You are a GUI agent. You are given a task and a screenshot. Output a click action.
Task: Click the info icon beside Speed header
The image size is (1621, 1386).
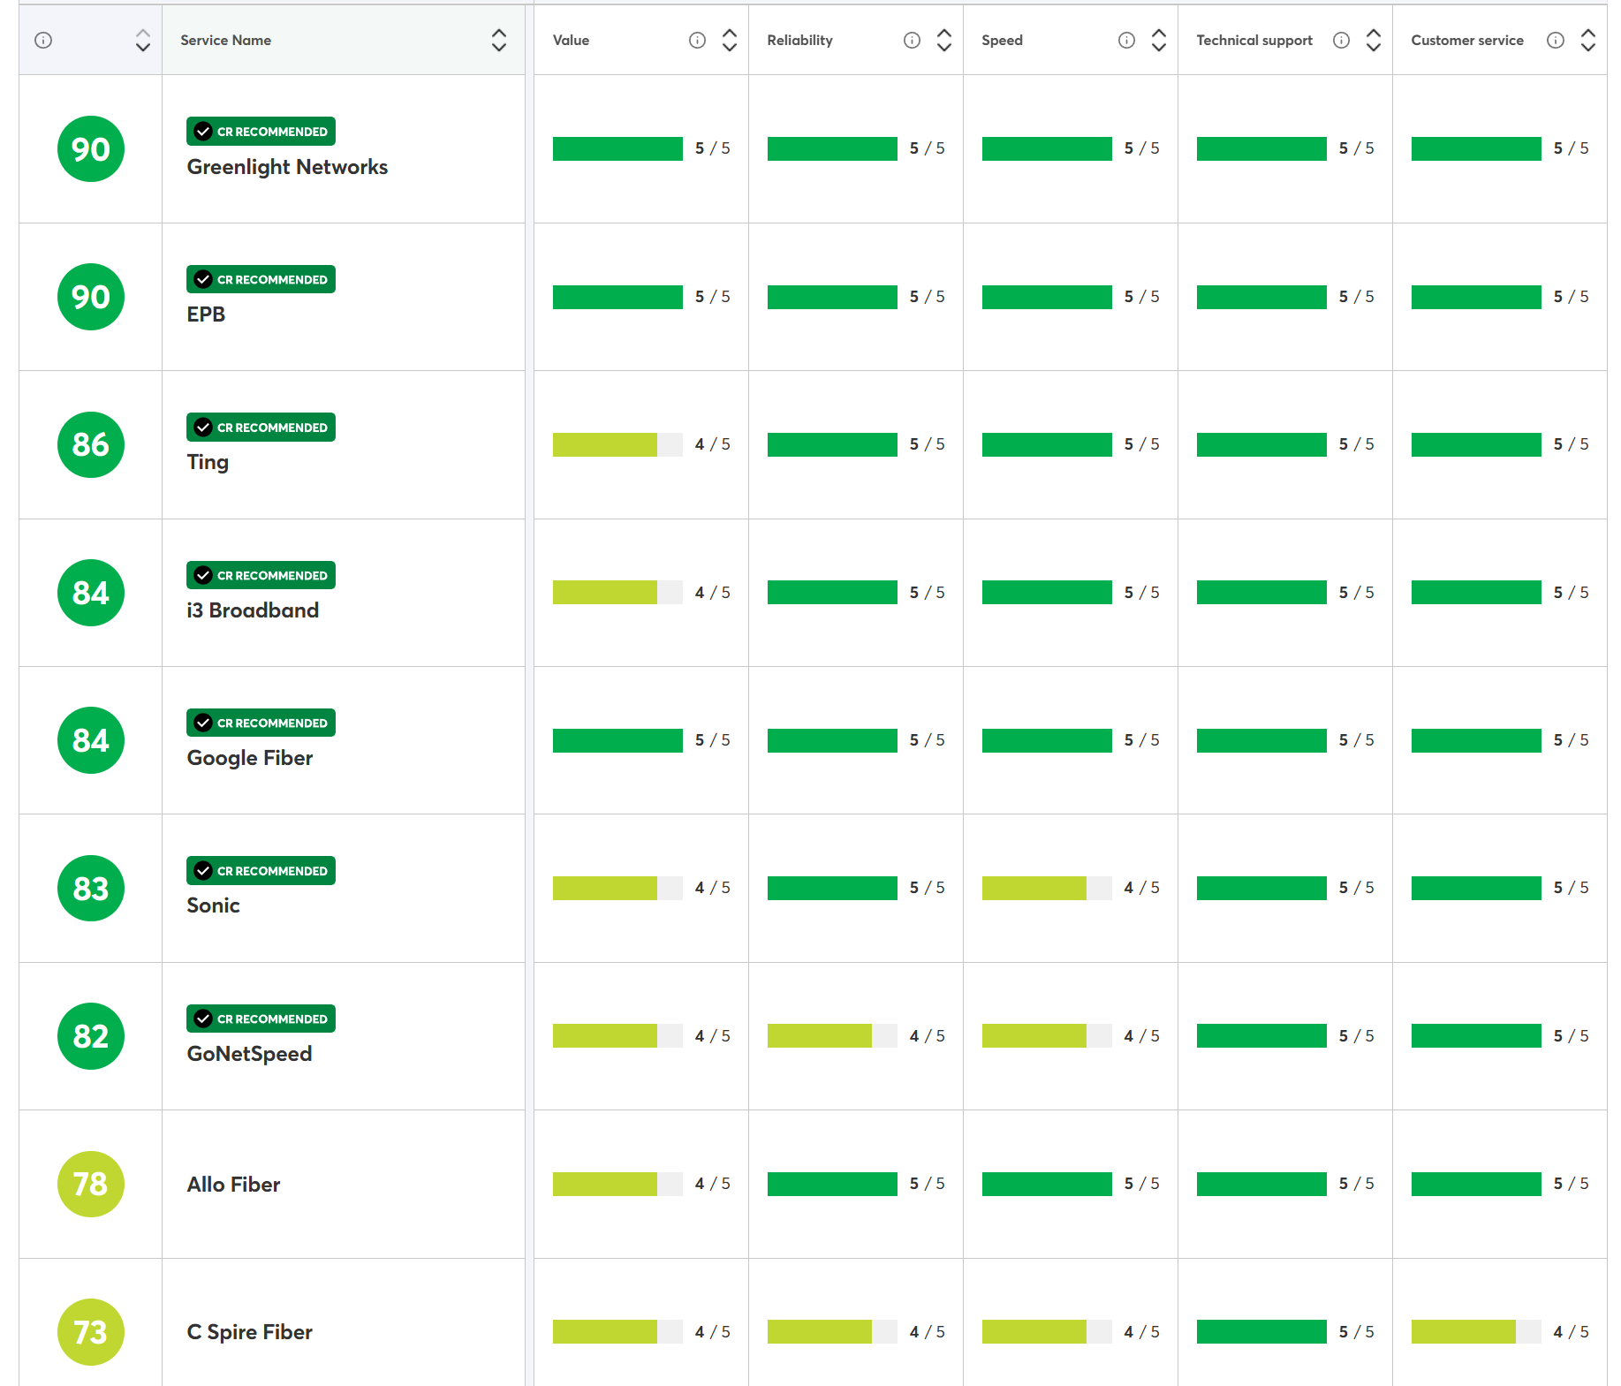coord(1126,41)
